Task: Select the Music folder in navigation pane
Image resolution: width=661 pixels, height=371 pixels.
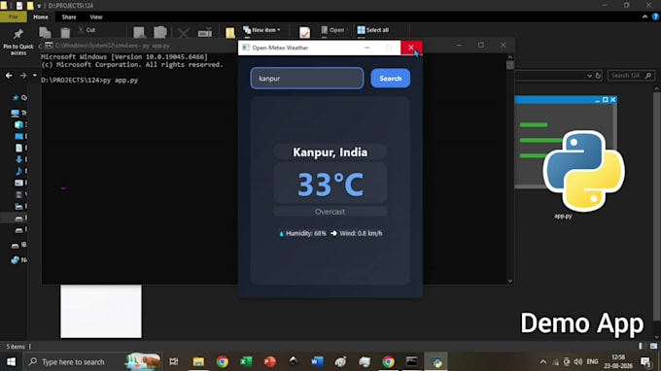Action: pos(19,171)
